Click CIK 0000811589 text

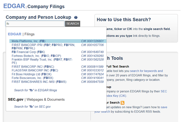[x=92, y=67]
